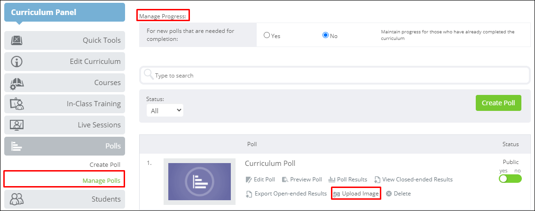The image size is (535, 211).
Task: Click the Edit Curriculum info icon
Action: (x=17, y=62)
